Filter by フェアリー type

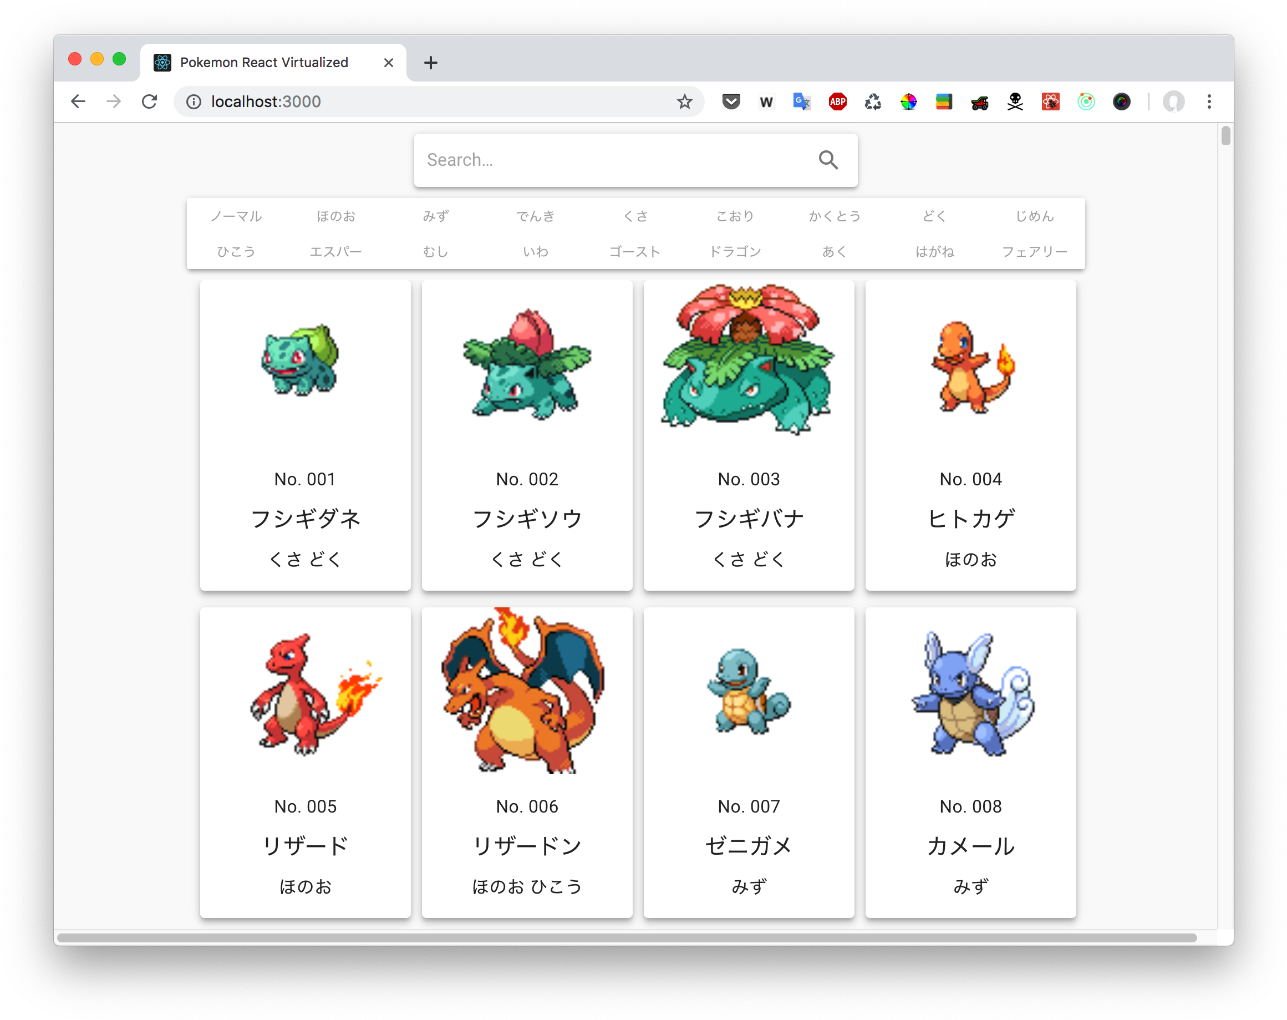tap(1035, 251)
